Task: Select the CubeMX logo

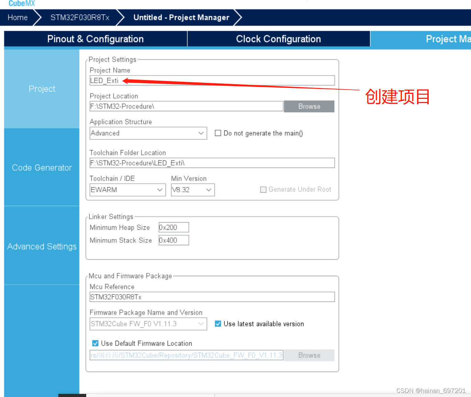Action: pos(22,3)
